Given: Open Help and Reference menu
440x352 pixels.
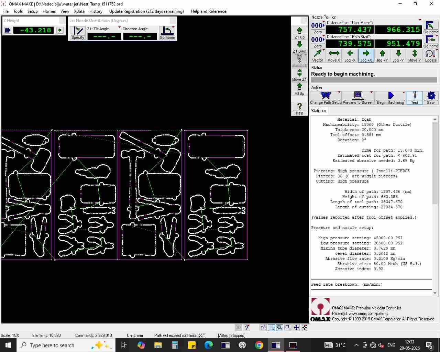Looking at the screenshot, I should (x=208, y=11).
